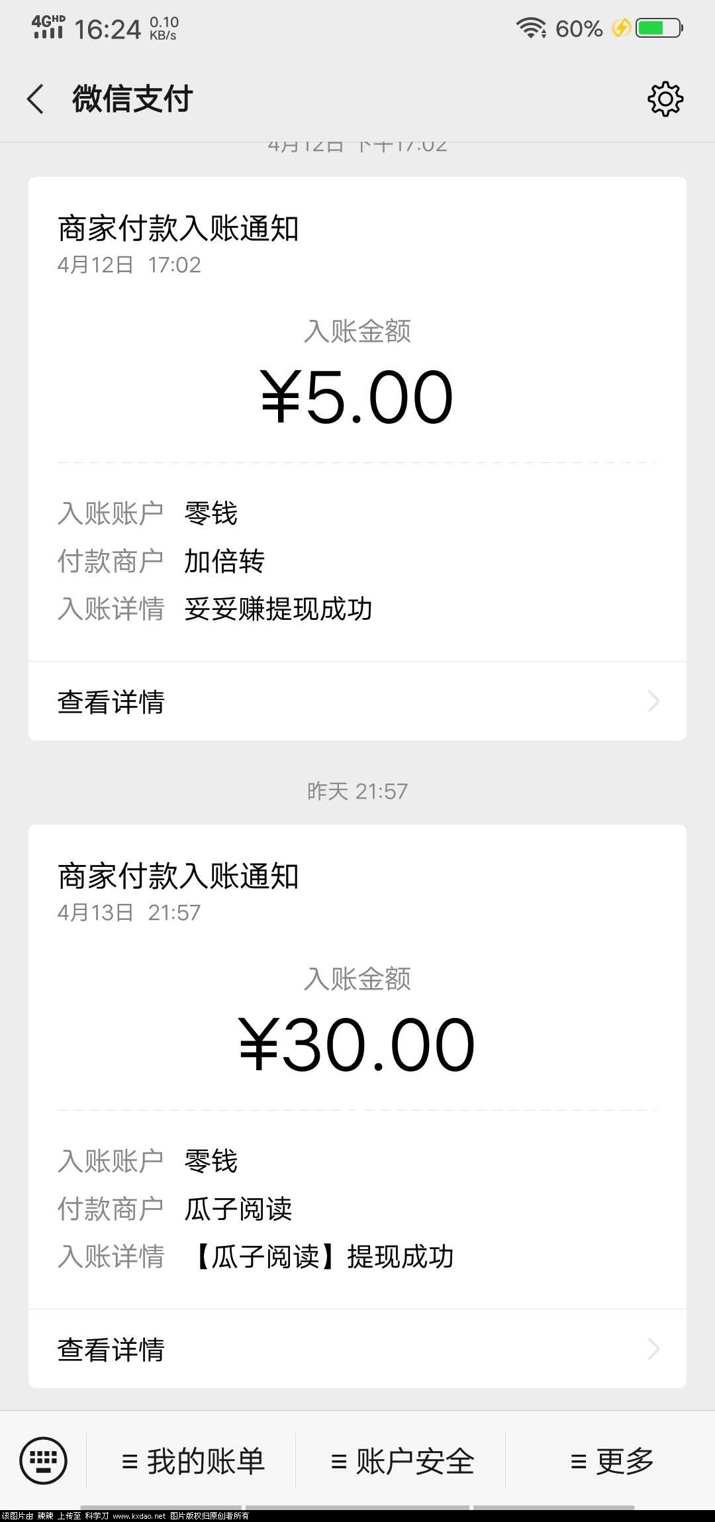
Task: Open the 账户安全 menu
Action: [x=402, y=1460]
